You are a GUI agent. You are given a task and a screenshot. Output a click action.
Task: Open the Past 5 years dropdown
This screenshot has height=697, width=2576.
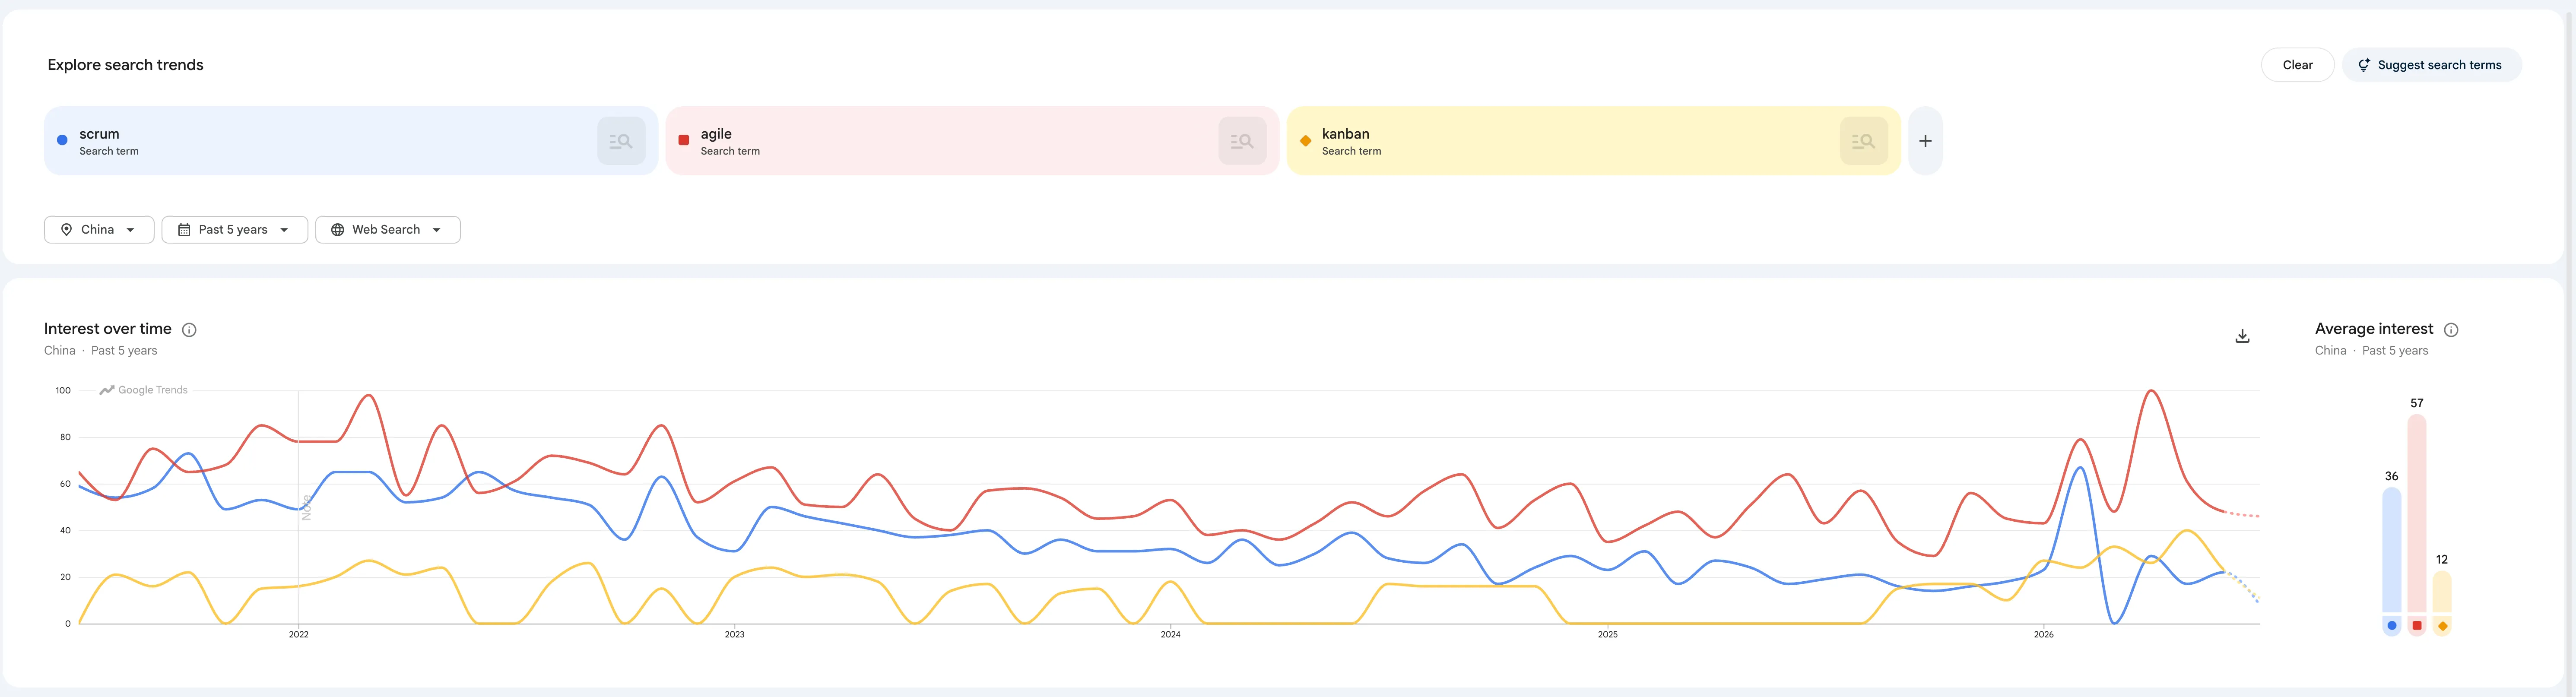coord(235,230)
